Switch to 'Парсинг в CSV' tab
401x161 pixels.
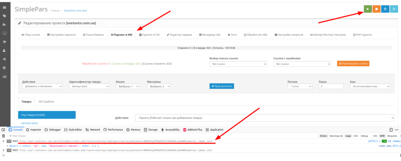pyautogui.click(x=150, y=35)
